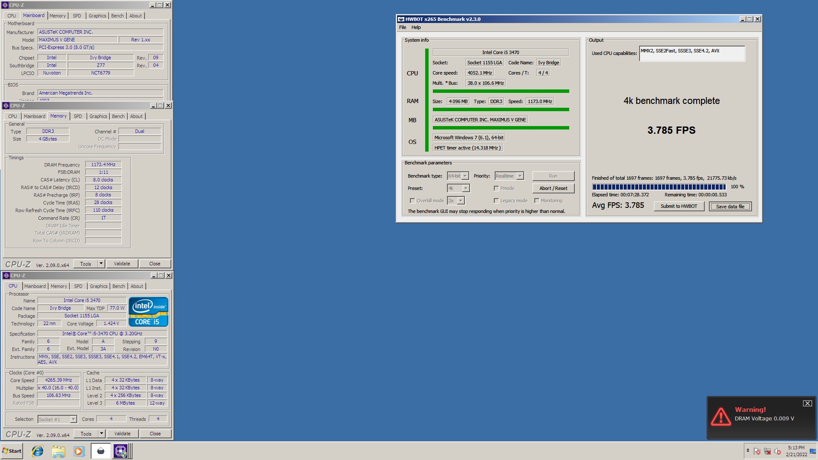
Task: Click the 3.785 FPS result text
Action: [671, 130]
